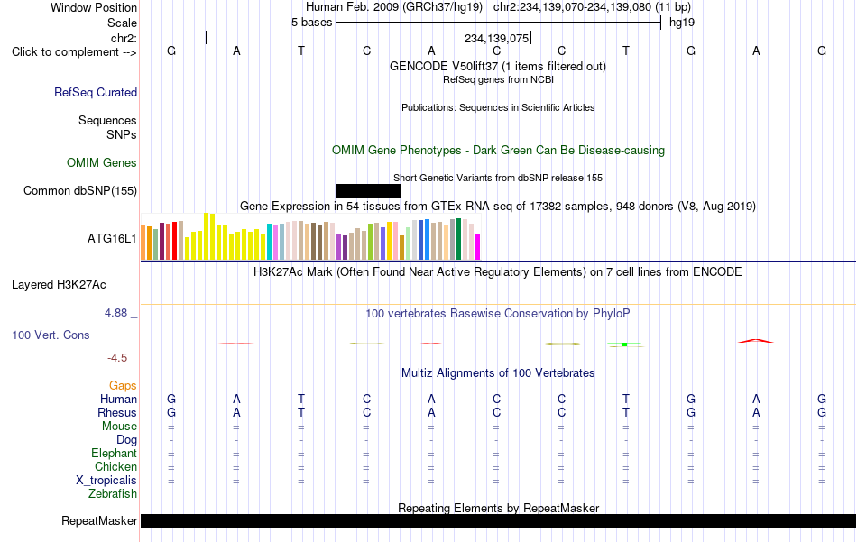Click 'Short Genetic Variants from dbSNP release 155'
Screen dimensions: 857x542
(x=498, y=179)
